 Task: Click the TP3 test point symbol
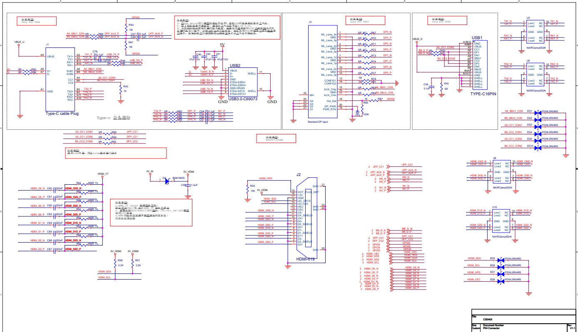[x=357, y=112]
